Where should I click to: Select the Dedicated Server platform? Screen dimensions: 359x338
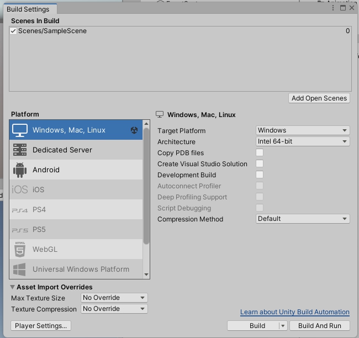[x=76, y=150]
